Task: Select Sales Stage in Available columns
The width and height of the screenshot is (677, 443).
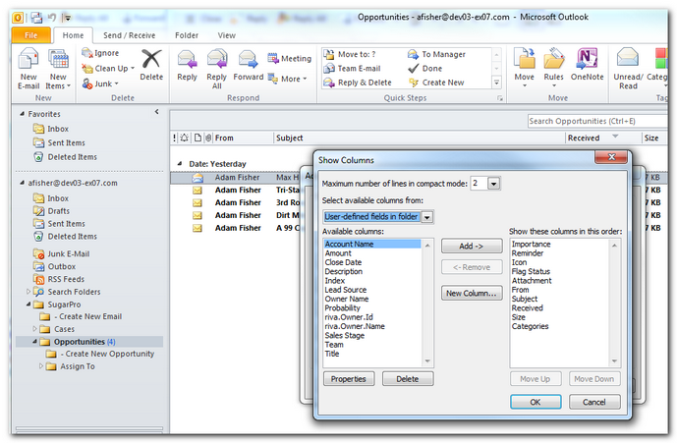Action: [x=345, y=336]
